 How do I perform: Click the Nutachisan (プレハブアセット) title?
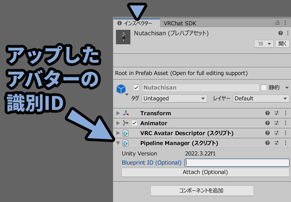[171, 33]
